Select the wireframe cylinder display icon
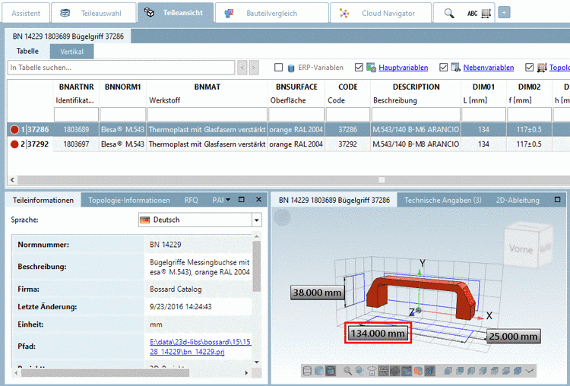Image resolution: width=570 pixels, height=386 pixels. 307,371
